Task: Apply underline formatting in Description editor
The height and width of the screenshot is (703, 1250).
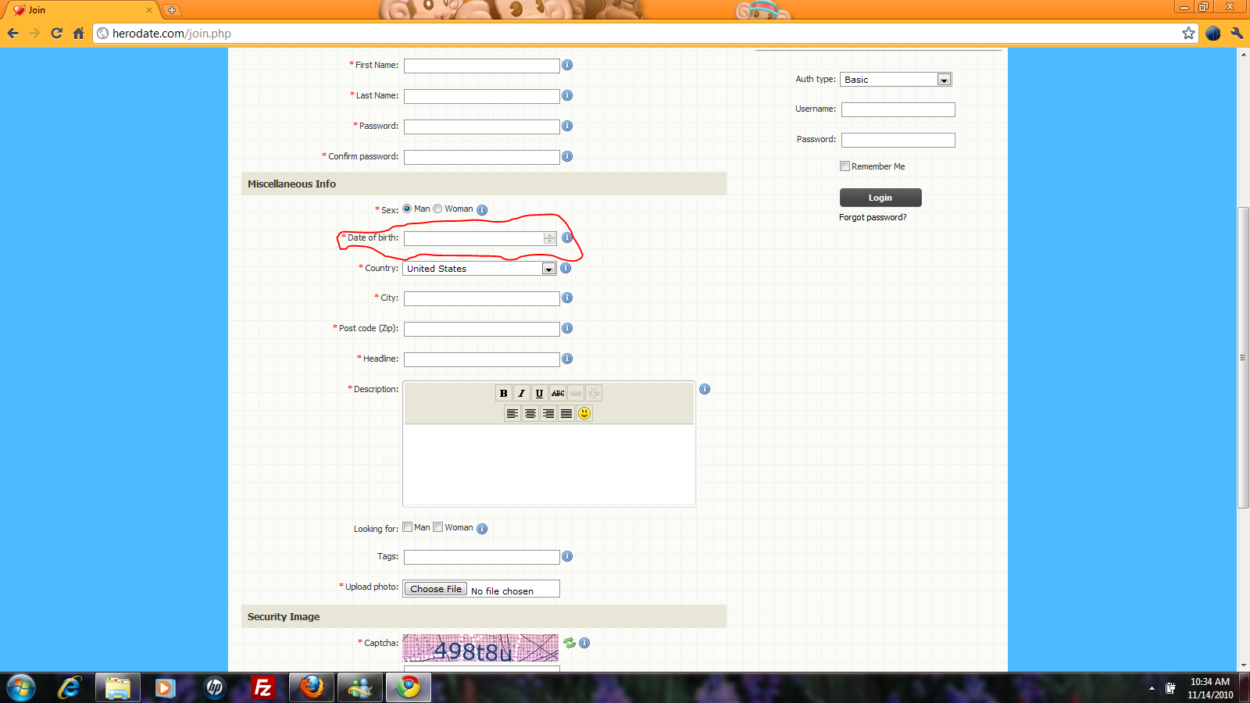Action: click(539, 394)
